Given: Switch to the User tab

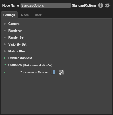Looking at the screenshot, I should tap(38, 15).
